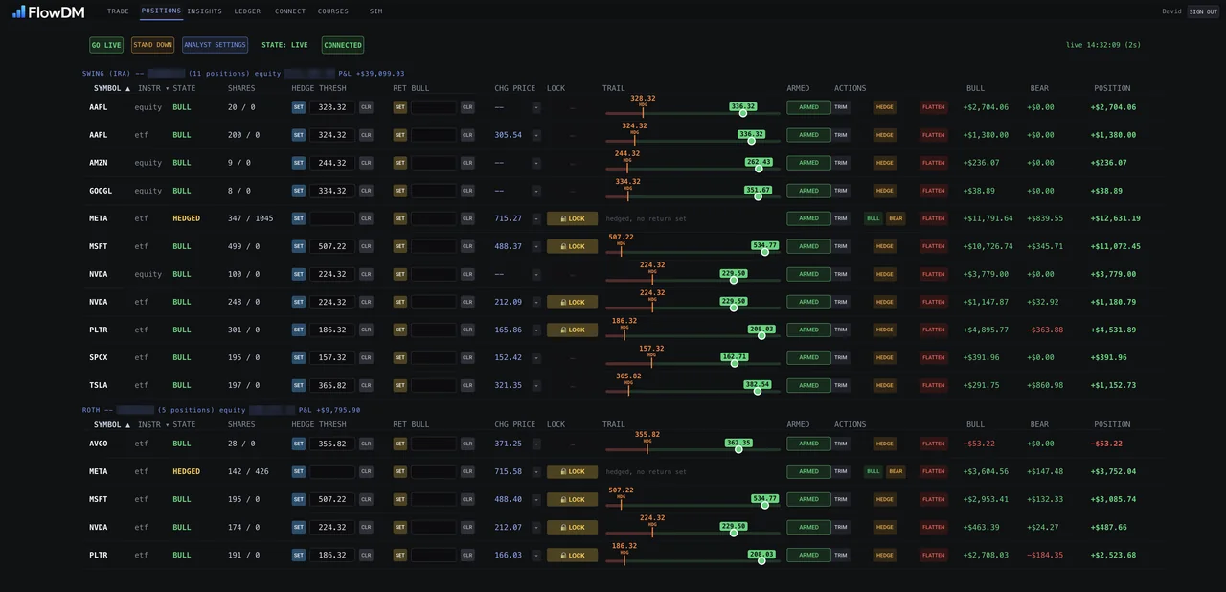Viewport: 1226px width, 592px height.
Task: Click the BULL action button in SWING META row
Action: tap(874, 218)
